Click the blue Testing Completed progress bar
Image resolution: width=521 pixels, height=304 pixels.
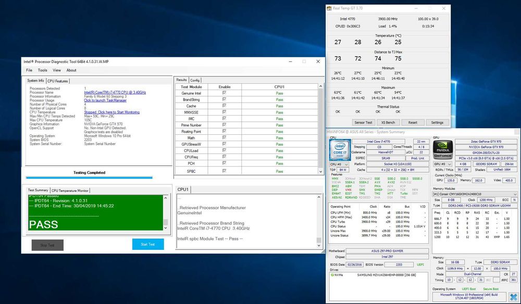point(89,178)
